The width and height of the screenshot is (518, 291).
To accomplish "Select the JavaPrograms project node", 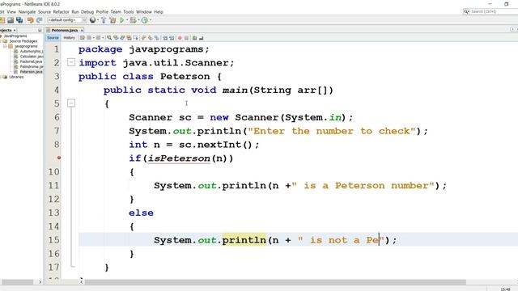I will click(x=13, y=36).
